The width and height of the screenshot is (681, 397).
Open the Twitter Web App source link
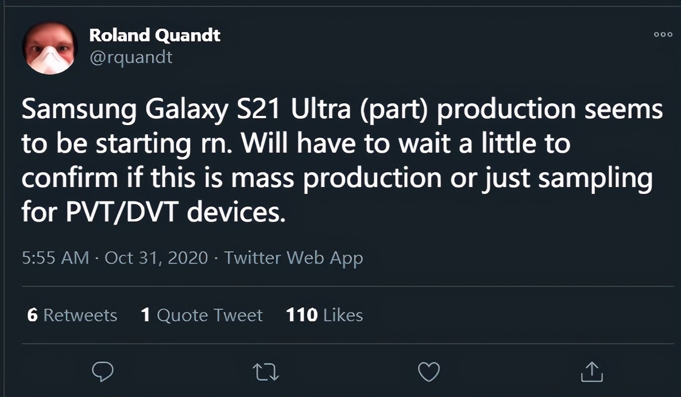(293, 258)
